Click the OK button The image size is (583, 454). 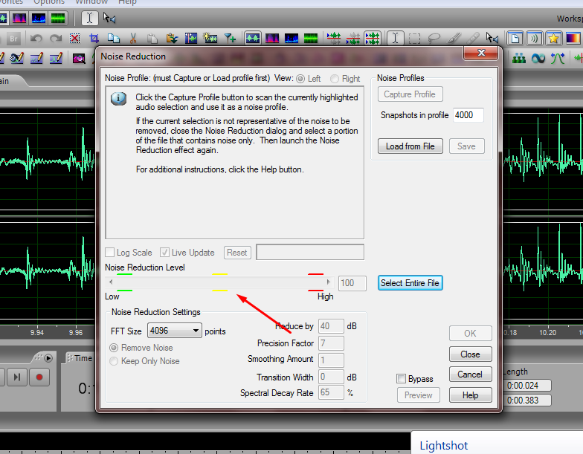470,334
